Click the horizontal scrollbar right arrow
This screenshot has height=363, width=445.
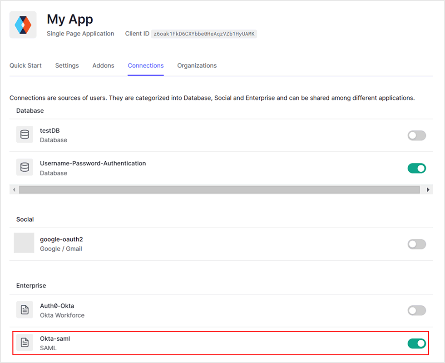click(428, 189)
